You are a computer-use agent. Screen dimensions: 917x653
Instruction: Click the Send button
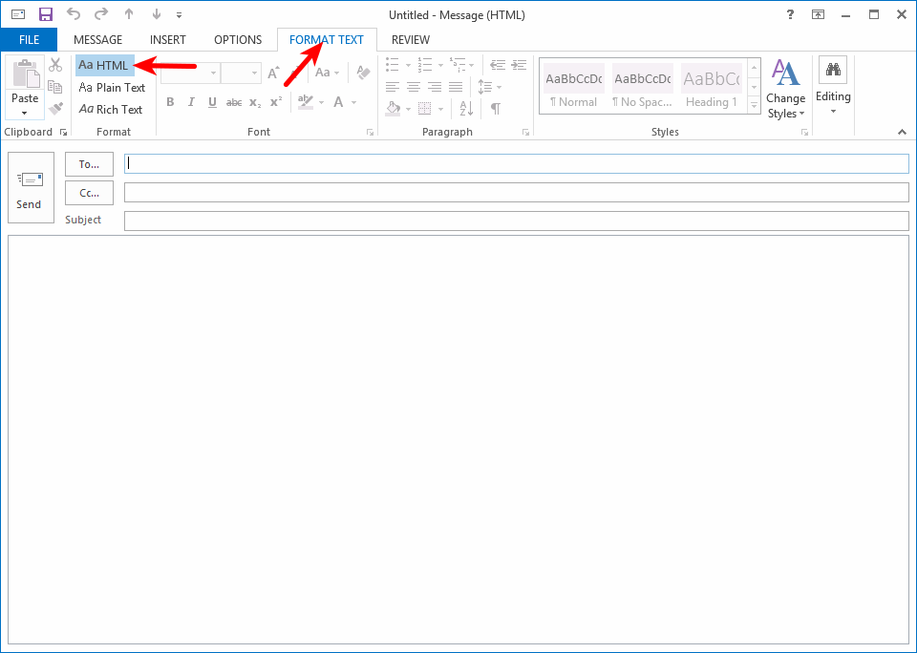click(x=31, y=188)
